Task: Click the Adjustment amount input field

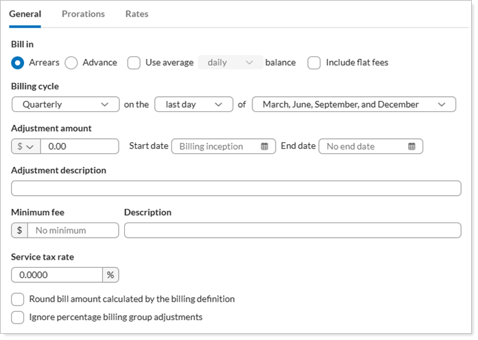Action: tap(80, 146)
